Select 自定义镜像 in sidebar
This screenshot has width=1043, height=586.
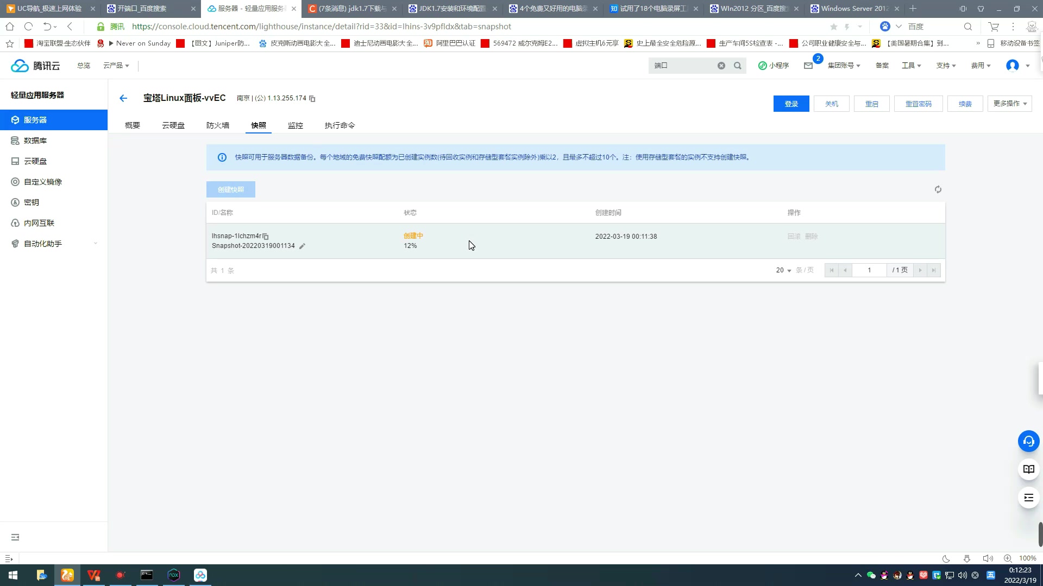coord(54,182)
